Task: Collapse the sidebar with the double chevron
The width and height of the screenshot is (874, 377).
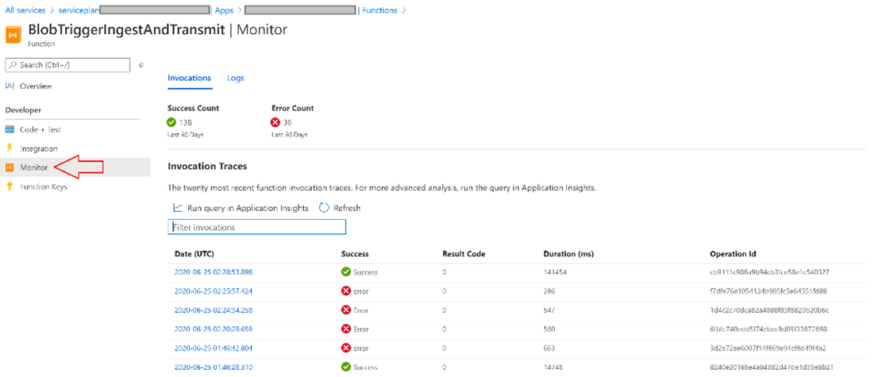Action: pos(141,65)
